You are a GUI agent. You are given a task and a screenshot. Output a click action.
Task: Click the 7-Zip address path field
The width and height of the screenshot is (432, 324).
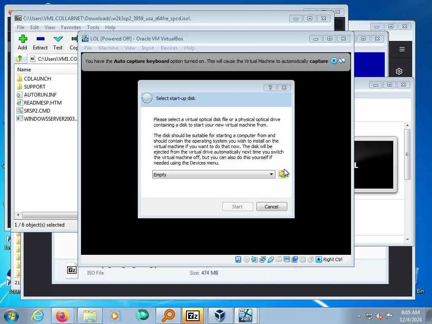54,59
